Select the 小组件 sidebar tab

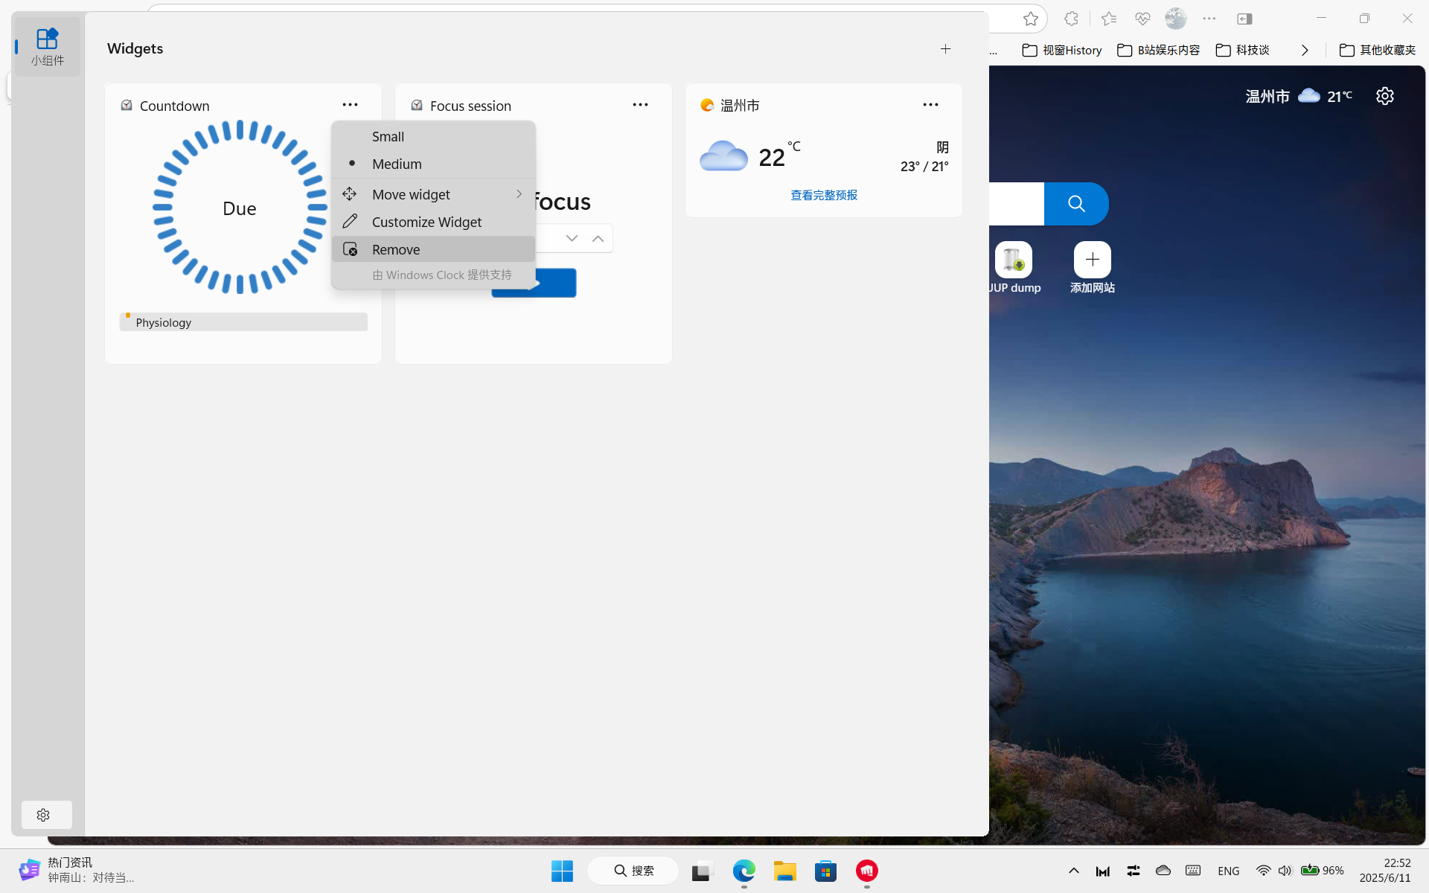click(x=47, y=46)
